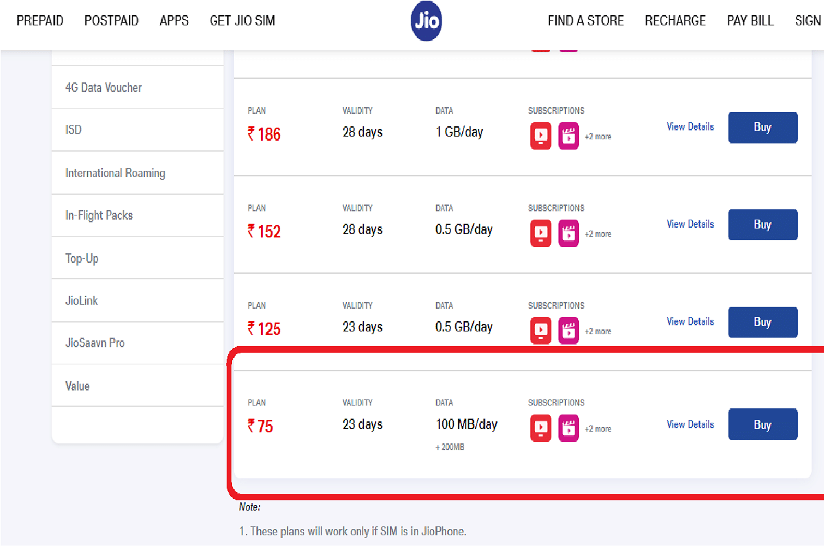Buy the ₹125 plan

763,323
